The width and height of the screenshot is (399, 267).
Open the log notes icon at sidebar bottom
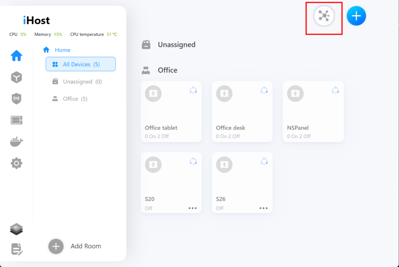(x=16, y=249)
